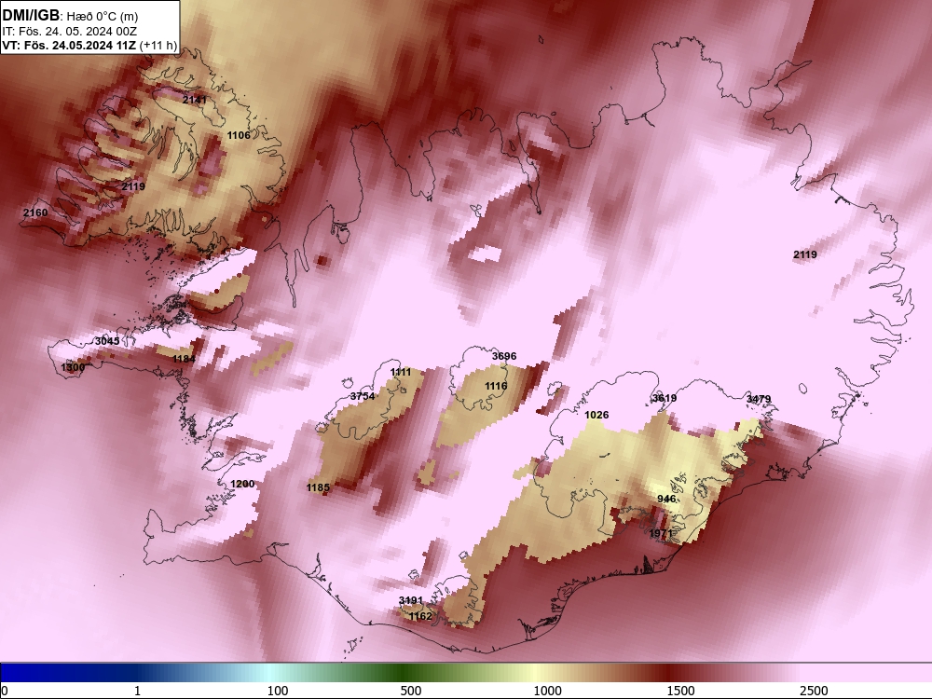Click the 1000 tick on the color scale
The width and height of the screenshot is (932, 699).
pos(547,691)
